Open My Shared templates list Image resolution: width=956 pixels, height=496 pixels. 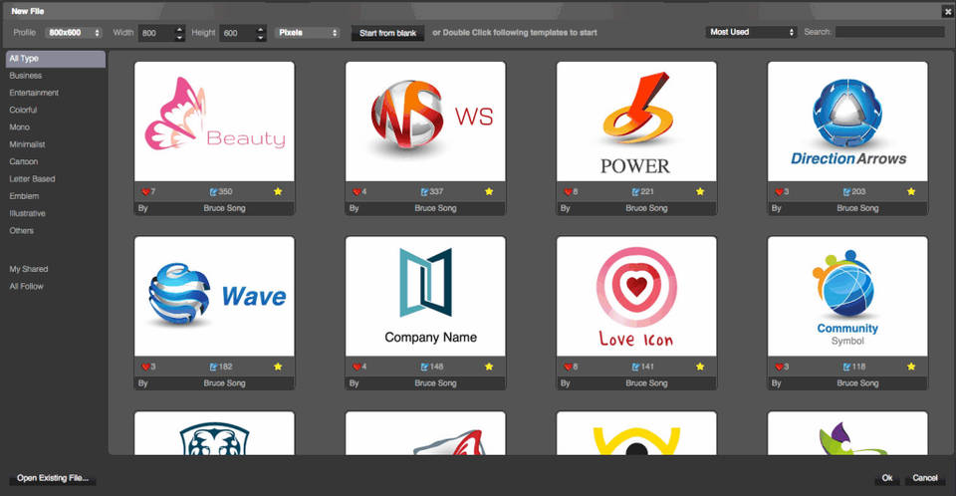pyautogui.click(x=29, y=269)
